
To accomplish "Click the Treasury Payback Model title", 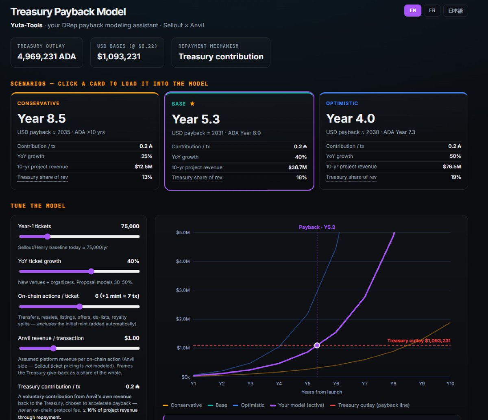I will (x=68, y=12).
